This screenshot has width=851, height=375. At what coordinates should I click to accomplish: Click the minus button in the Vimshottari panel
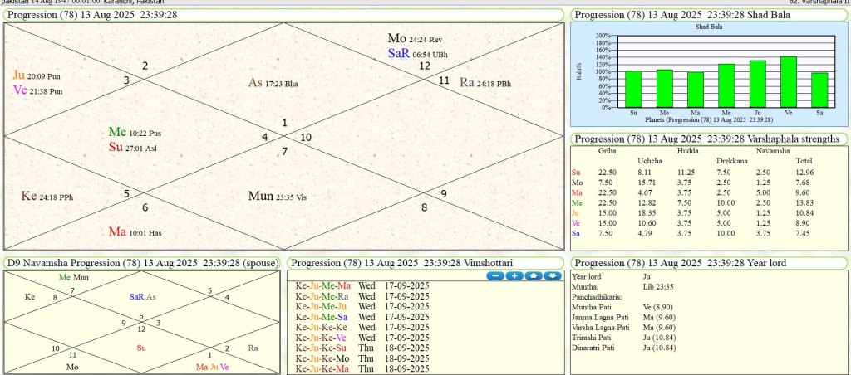pyautogui.click(x=495, y=275)
